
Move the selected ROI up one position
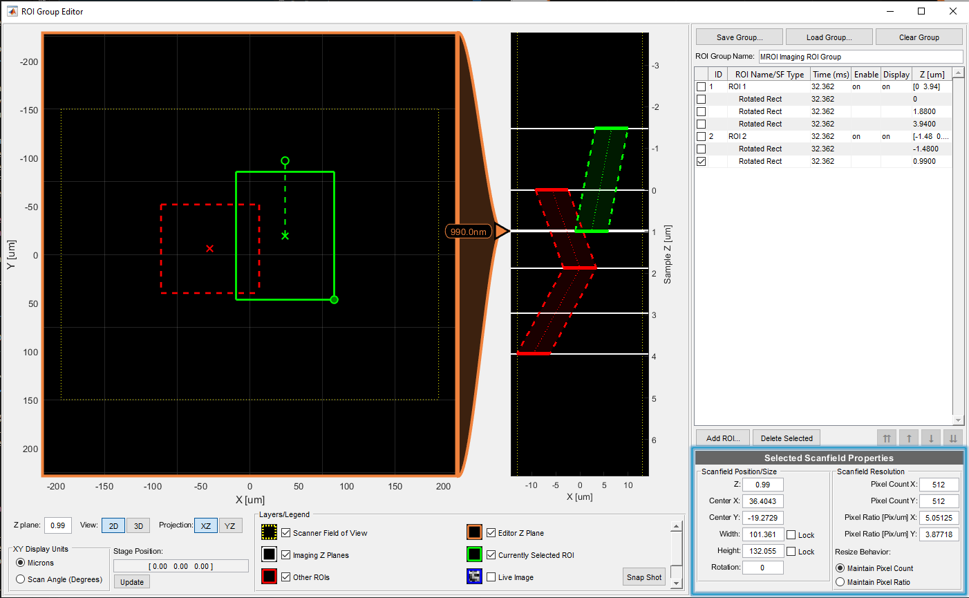(x=909, y=438)
